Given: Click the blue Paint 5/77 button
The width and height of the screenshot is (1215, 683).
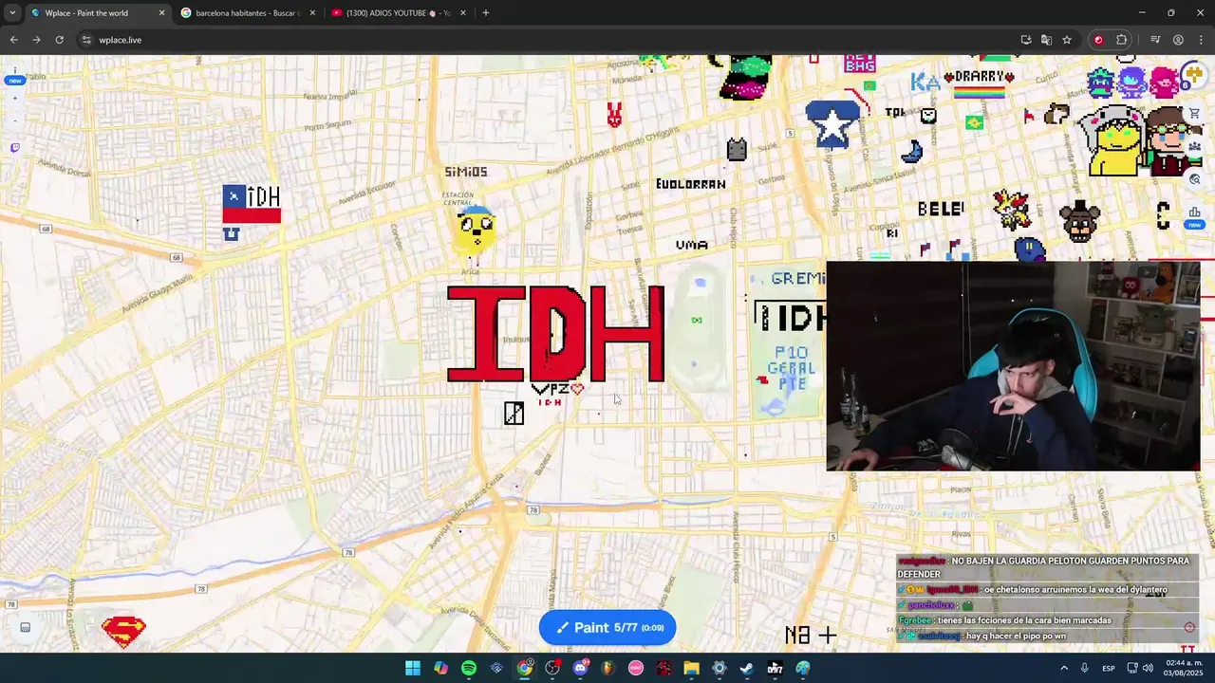Looking at the screenshot, I should 607,627.
